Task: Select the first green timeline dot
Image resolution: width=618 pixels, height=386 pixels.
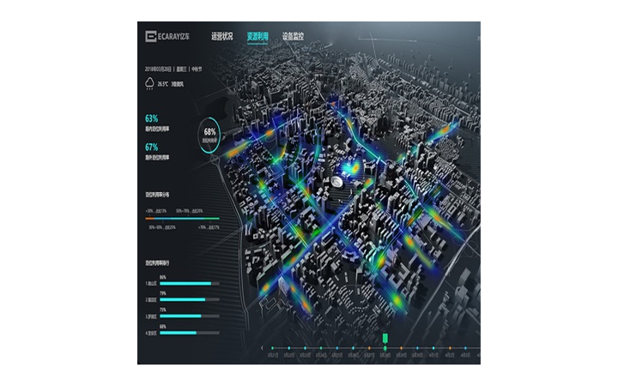Action: pos(274,348)
